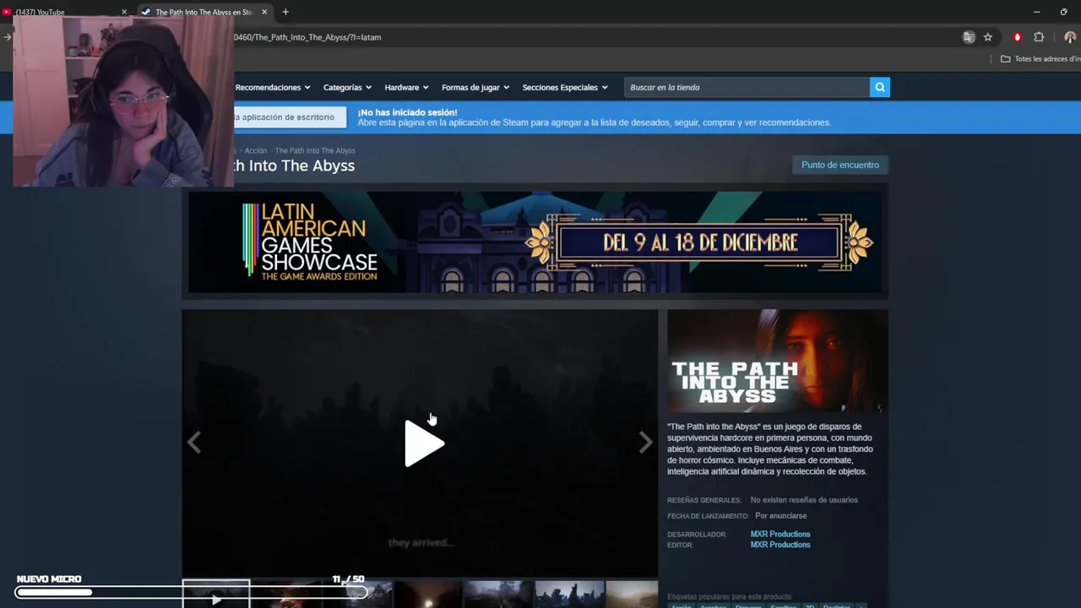
Task: Select the ruined skyline screenshot thumbnail
Action: point(569,594)
